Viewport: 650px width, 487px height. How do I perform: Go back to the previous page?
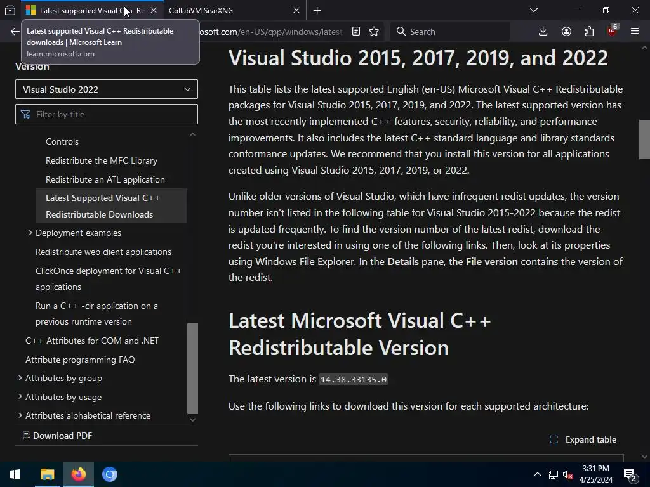pos(15,32)
